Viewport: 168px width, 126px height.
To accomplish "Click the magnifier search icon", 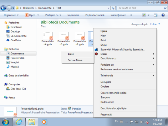I will click(165, 8).
